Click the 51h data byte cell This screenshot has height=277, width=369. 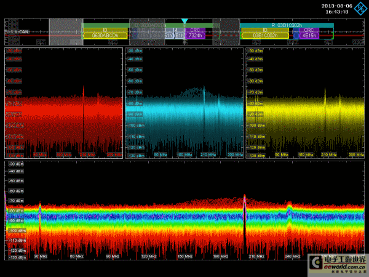[169, 36]
